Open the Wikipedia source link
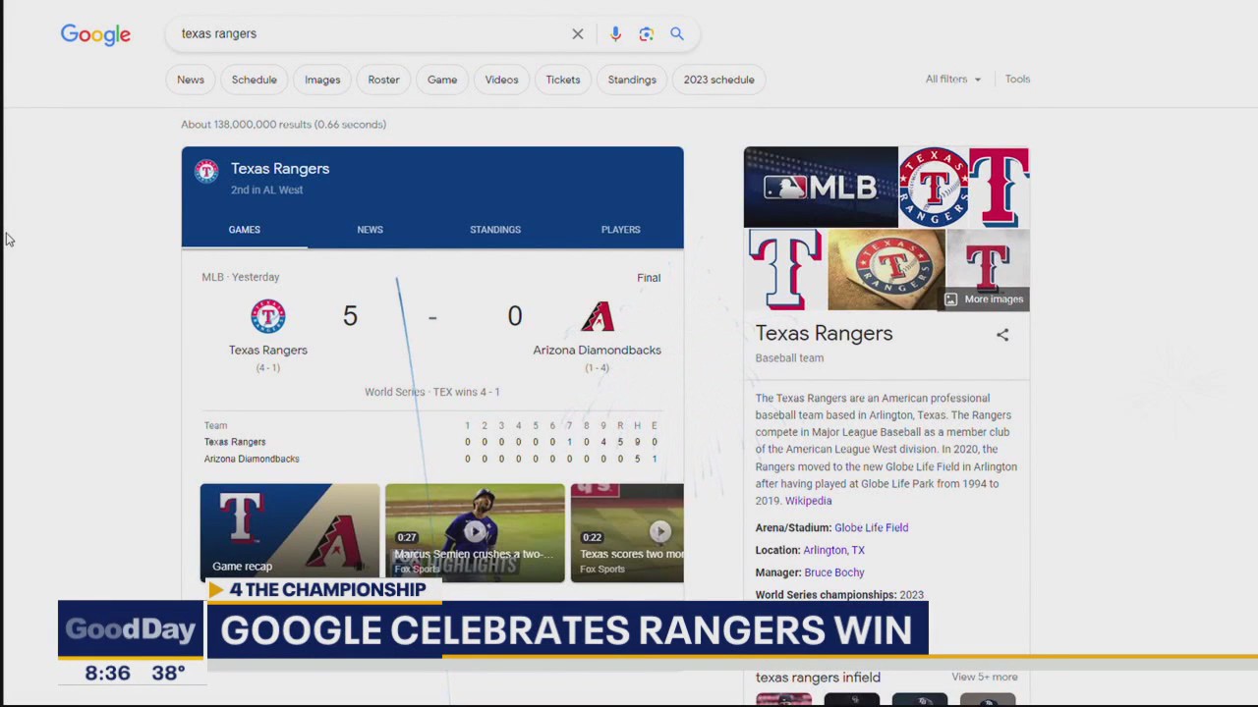Image resolution: width=1258 pixels, height=707 pixels. click(x=808, y=501)
